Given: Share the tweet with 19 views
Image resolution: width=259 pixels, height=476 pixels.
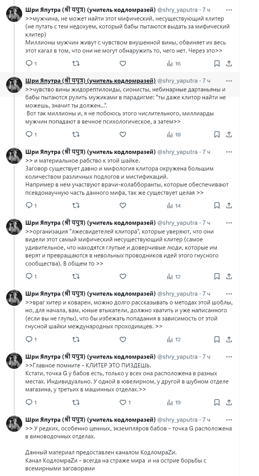Looking at the screenshot, I should pyautogui.click(x=229, y=402).
